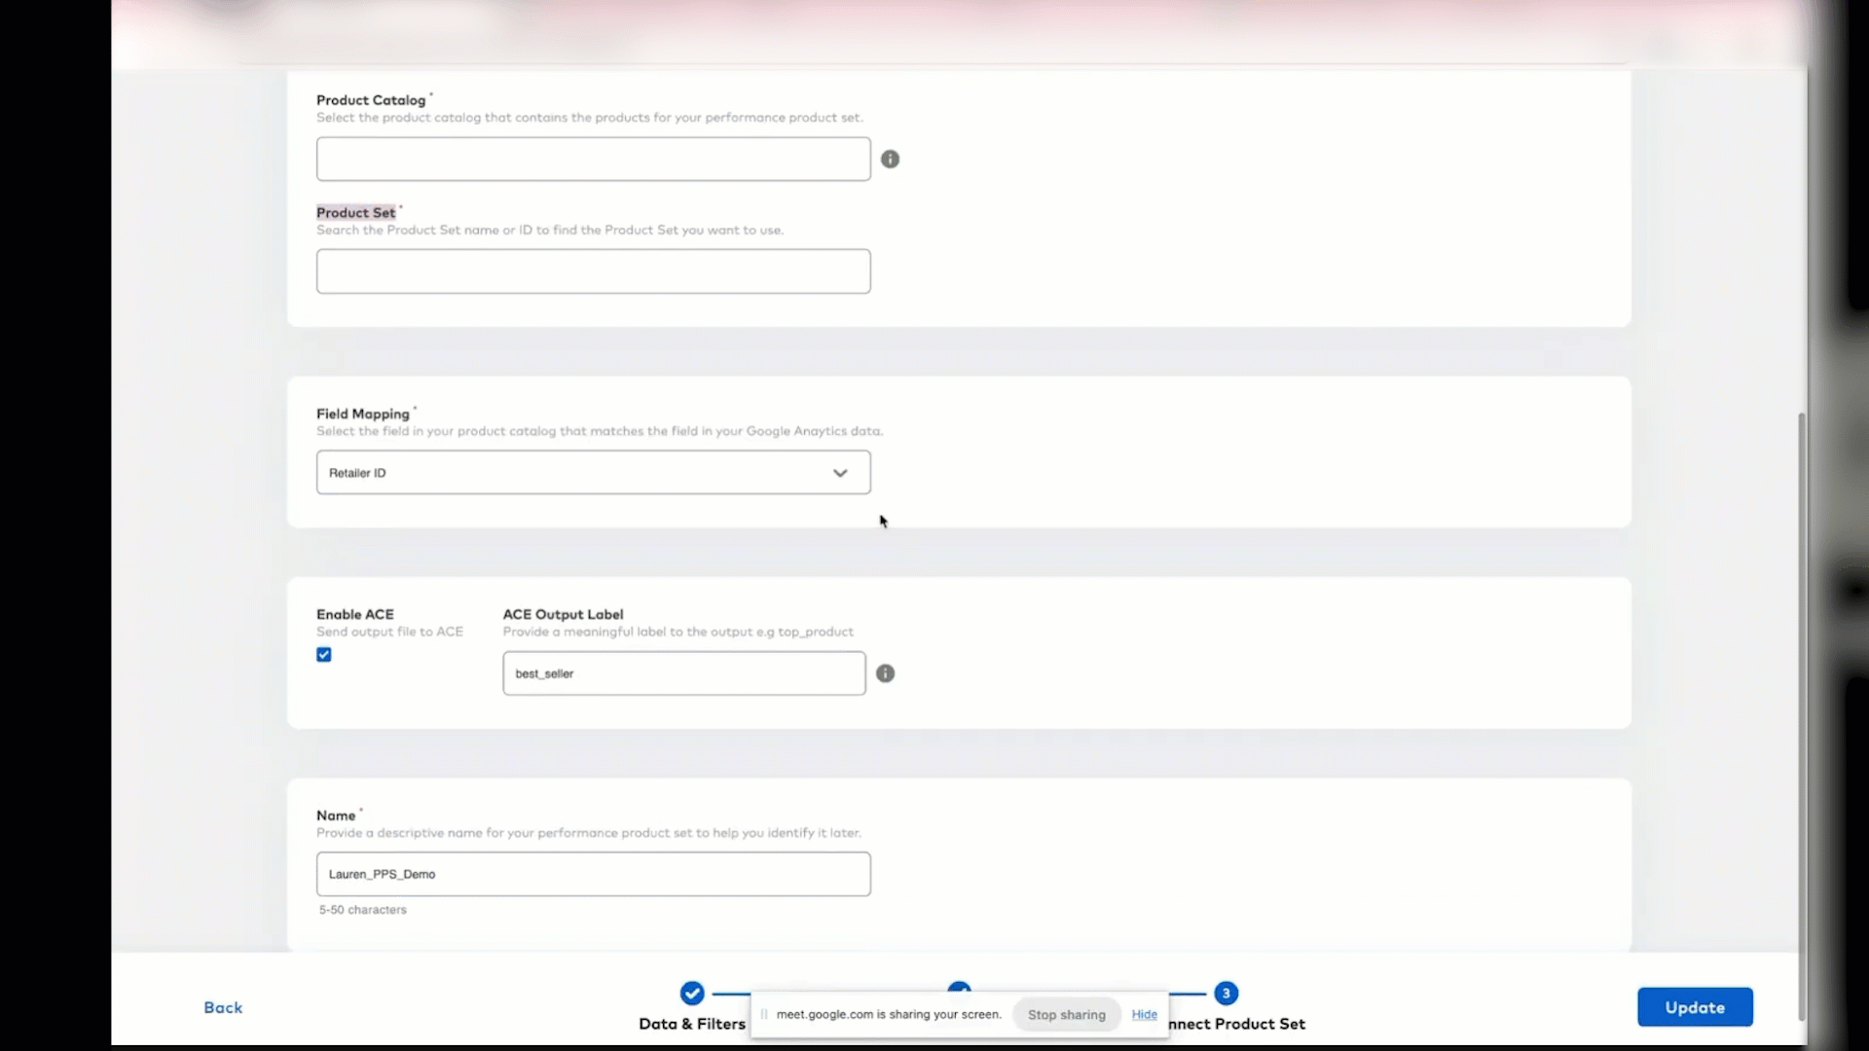Open the info tooltip beside Product Catalog field
Screen dimensions: 1869x1051
click(890, 159)
